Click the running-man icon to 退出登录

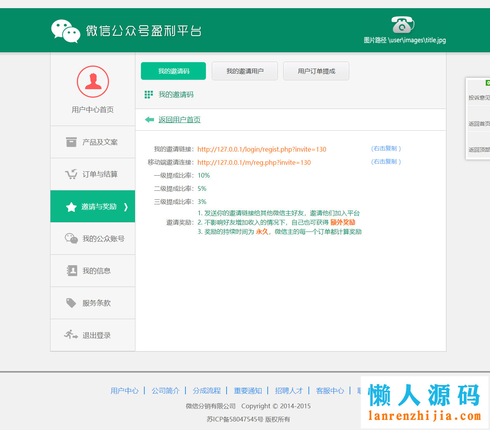point(71,335)
